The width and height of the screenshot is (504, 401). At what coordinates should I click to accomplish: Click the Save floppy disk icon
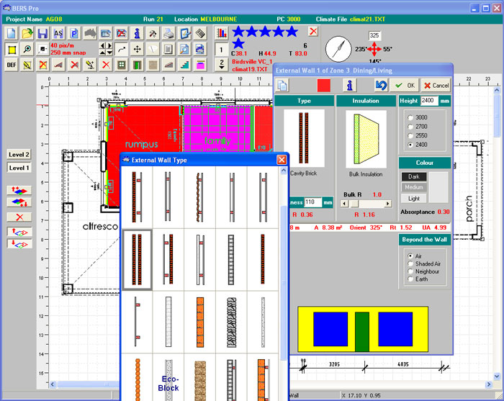coord(43,33)
